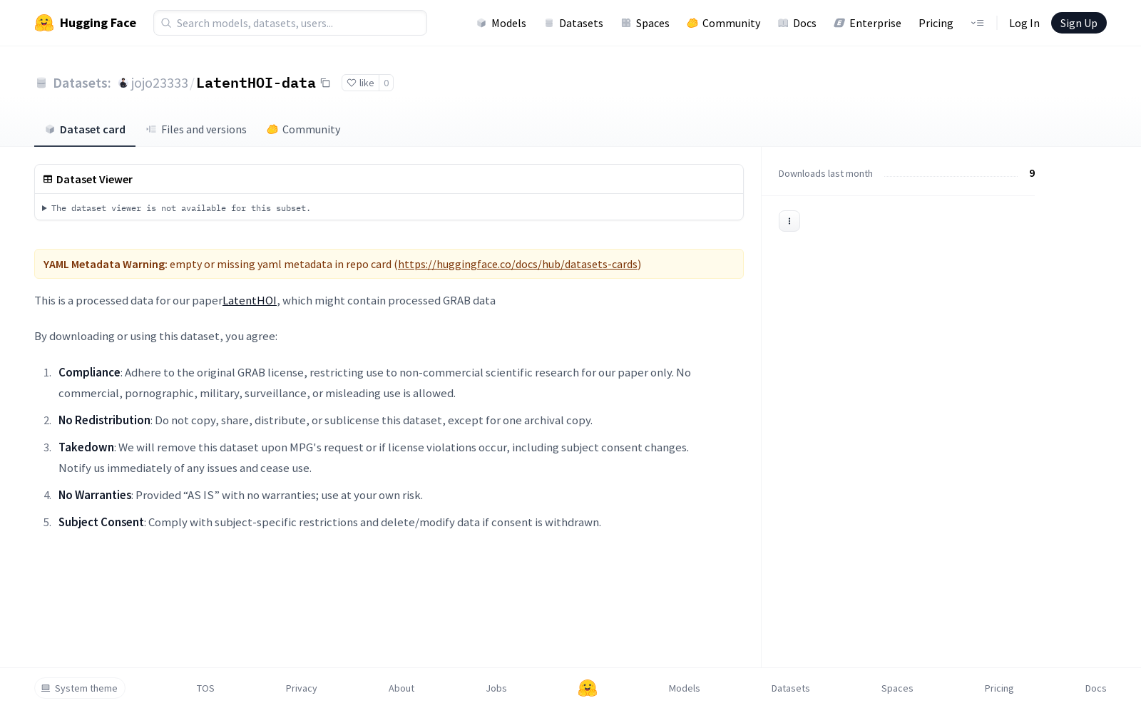1141x713 pixels.
Task: Click the Downloads last month count 9
Action: point(1032,173)
